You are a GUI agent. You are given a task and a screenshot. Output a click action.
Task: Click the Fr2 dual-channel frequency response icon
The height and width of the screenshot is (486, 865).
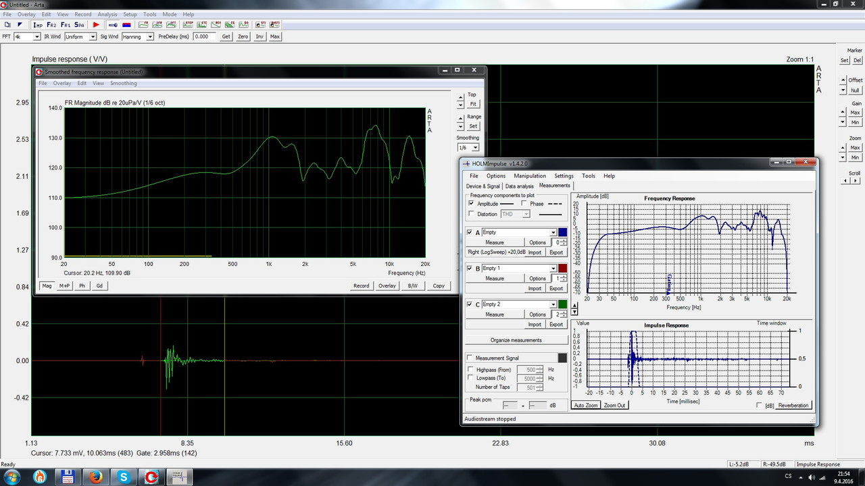pyautogui.click(x=52, y=25)
